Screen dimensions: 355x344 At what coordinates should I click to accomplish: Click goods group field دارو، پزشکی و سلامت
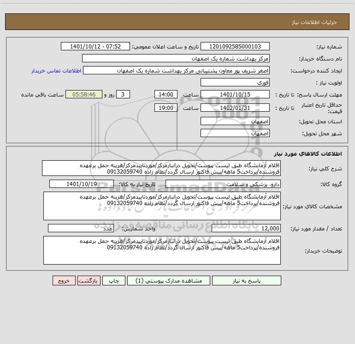pyautogui.click(x=223, y=184)
